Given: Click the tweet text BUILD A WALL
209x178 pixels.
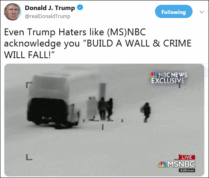Looking at the screenshot, I should [118, 43].
